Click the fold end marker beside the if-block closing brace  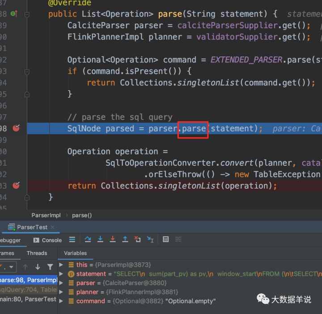(27, 94)
